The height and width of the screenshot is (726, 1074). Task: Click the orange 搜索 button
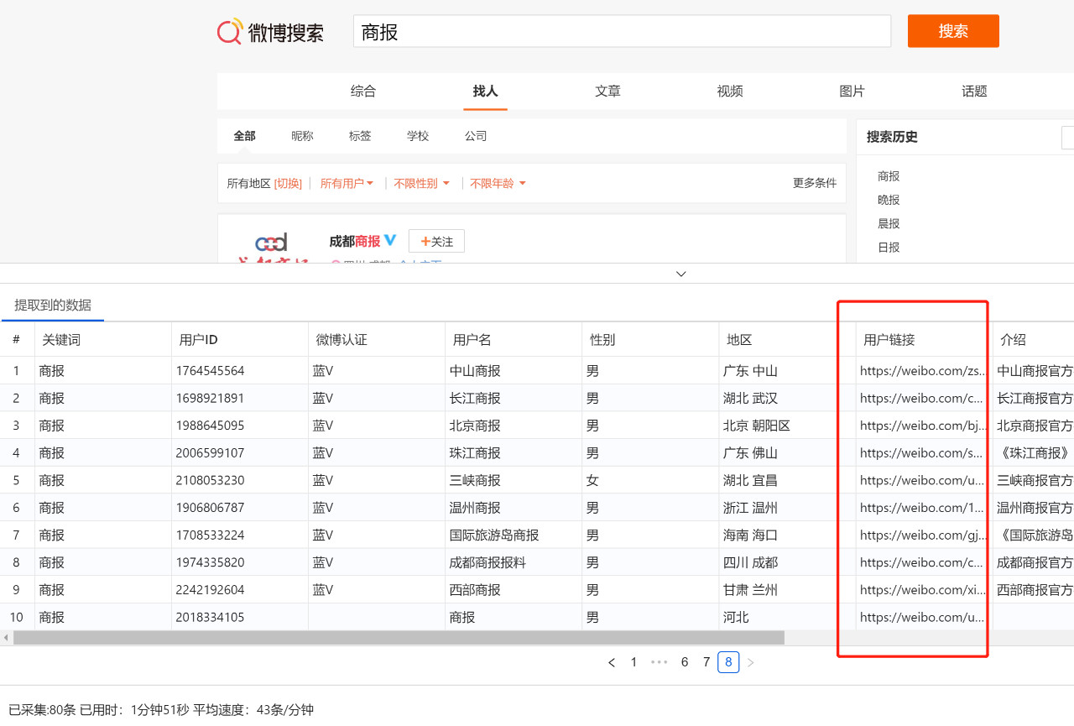pyautogui.click(x=953, y=31)
